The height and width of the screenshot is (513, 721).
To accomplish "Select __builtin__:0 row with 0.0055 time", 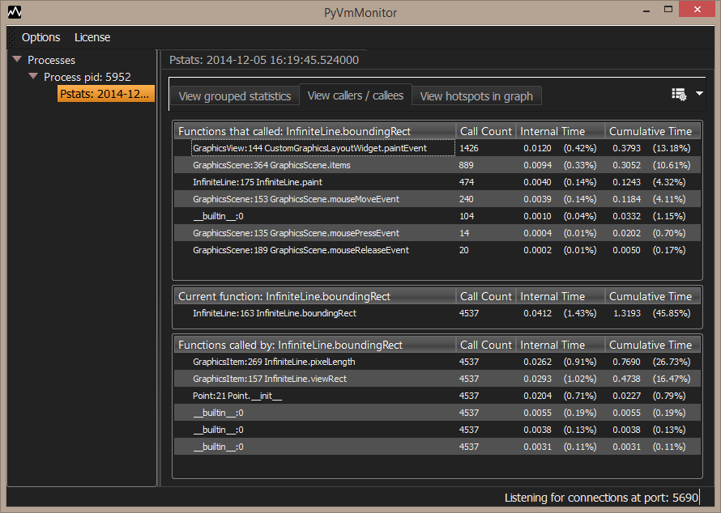I will (x=437, y=413).
